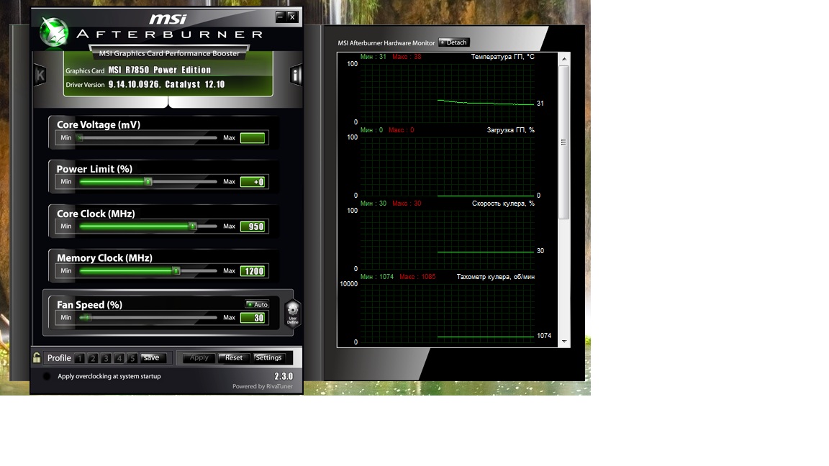Click the MSI R7850 Power Edition text
Viewport: 829px width, 466px height.
(x=160, y=70)
